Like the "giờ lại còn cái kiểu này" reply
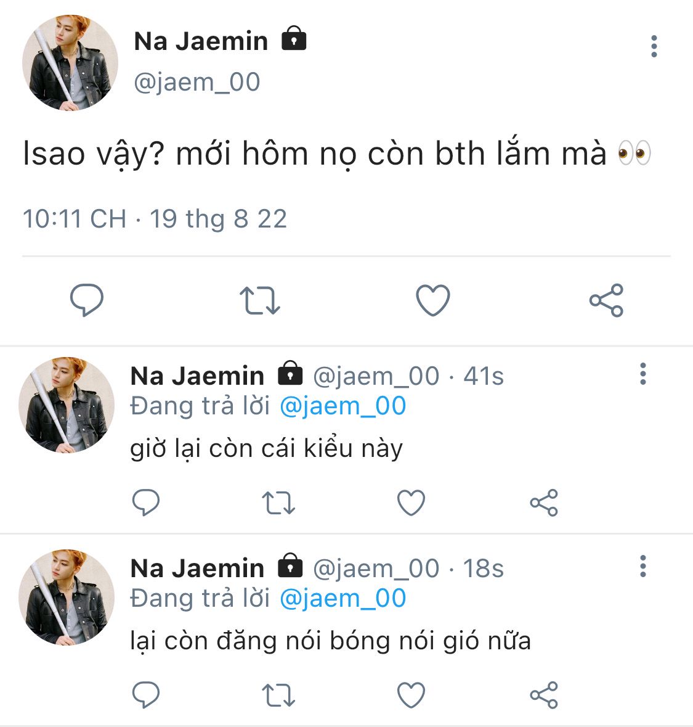The height and width of the screenshot is (727, 693). (x=411, y=503)
